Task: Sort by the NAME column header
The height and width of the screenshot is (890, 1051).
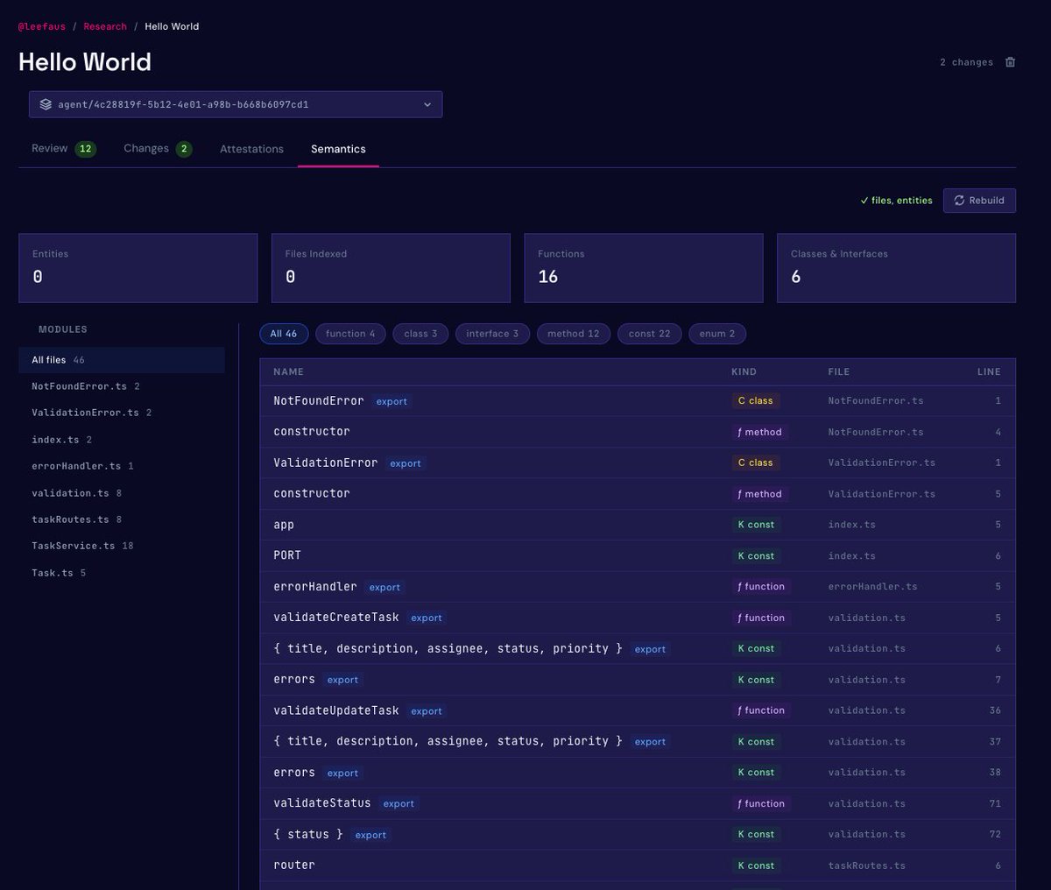Action: click(x=288, y=372)
